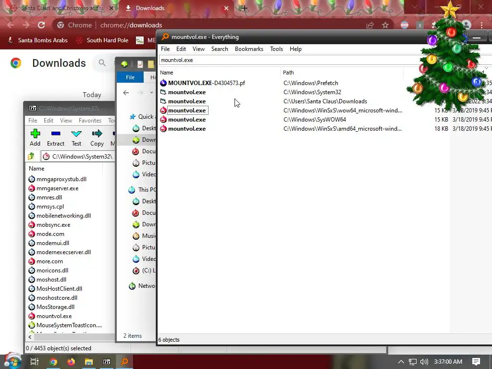
Task: Click the up-folder icon in 7-Zip address bar
Action: [x=31, y=156]
